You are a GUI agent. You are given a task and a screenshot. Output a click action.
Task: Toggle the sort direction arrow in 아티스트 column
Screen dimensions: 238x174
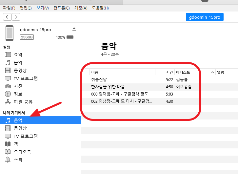pyautogui.click(x=212, y=73)
